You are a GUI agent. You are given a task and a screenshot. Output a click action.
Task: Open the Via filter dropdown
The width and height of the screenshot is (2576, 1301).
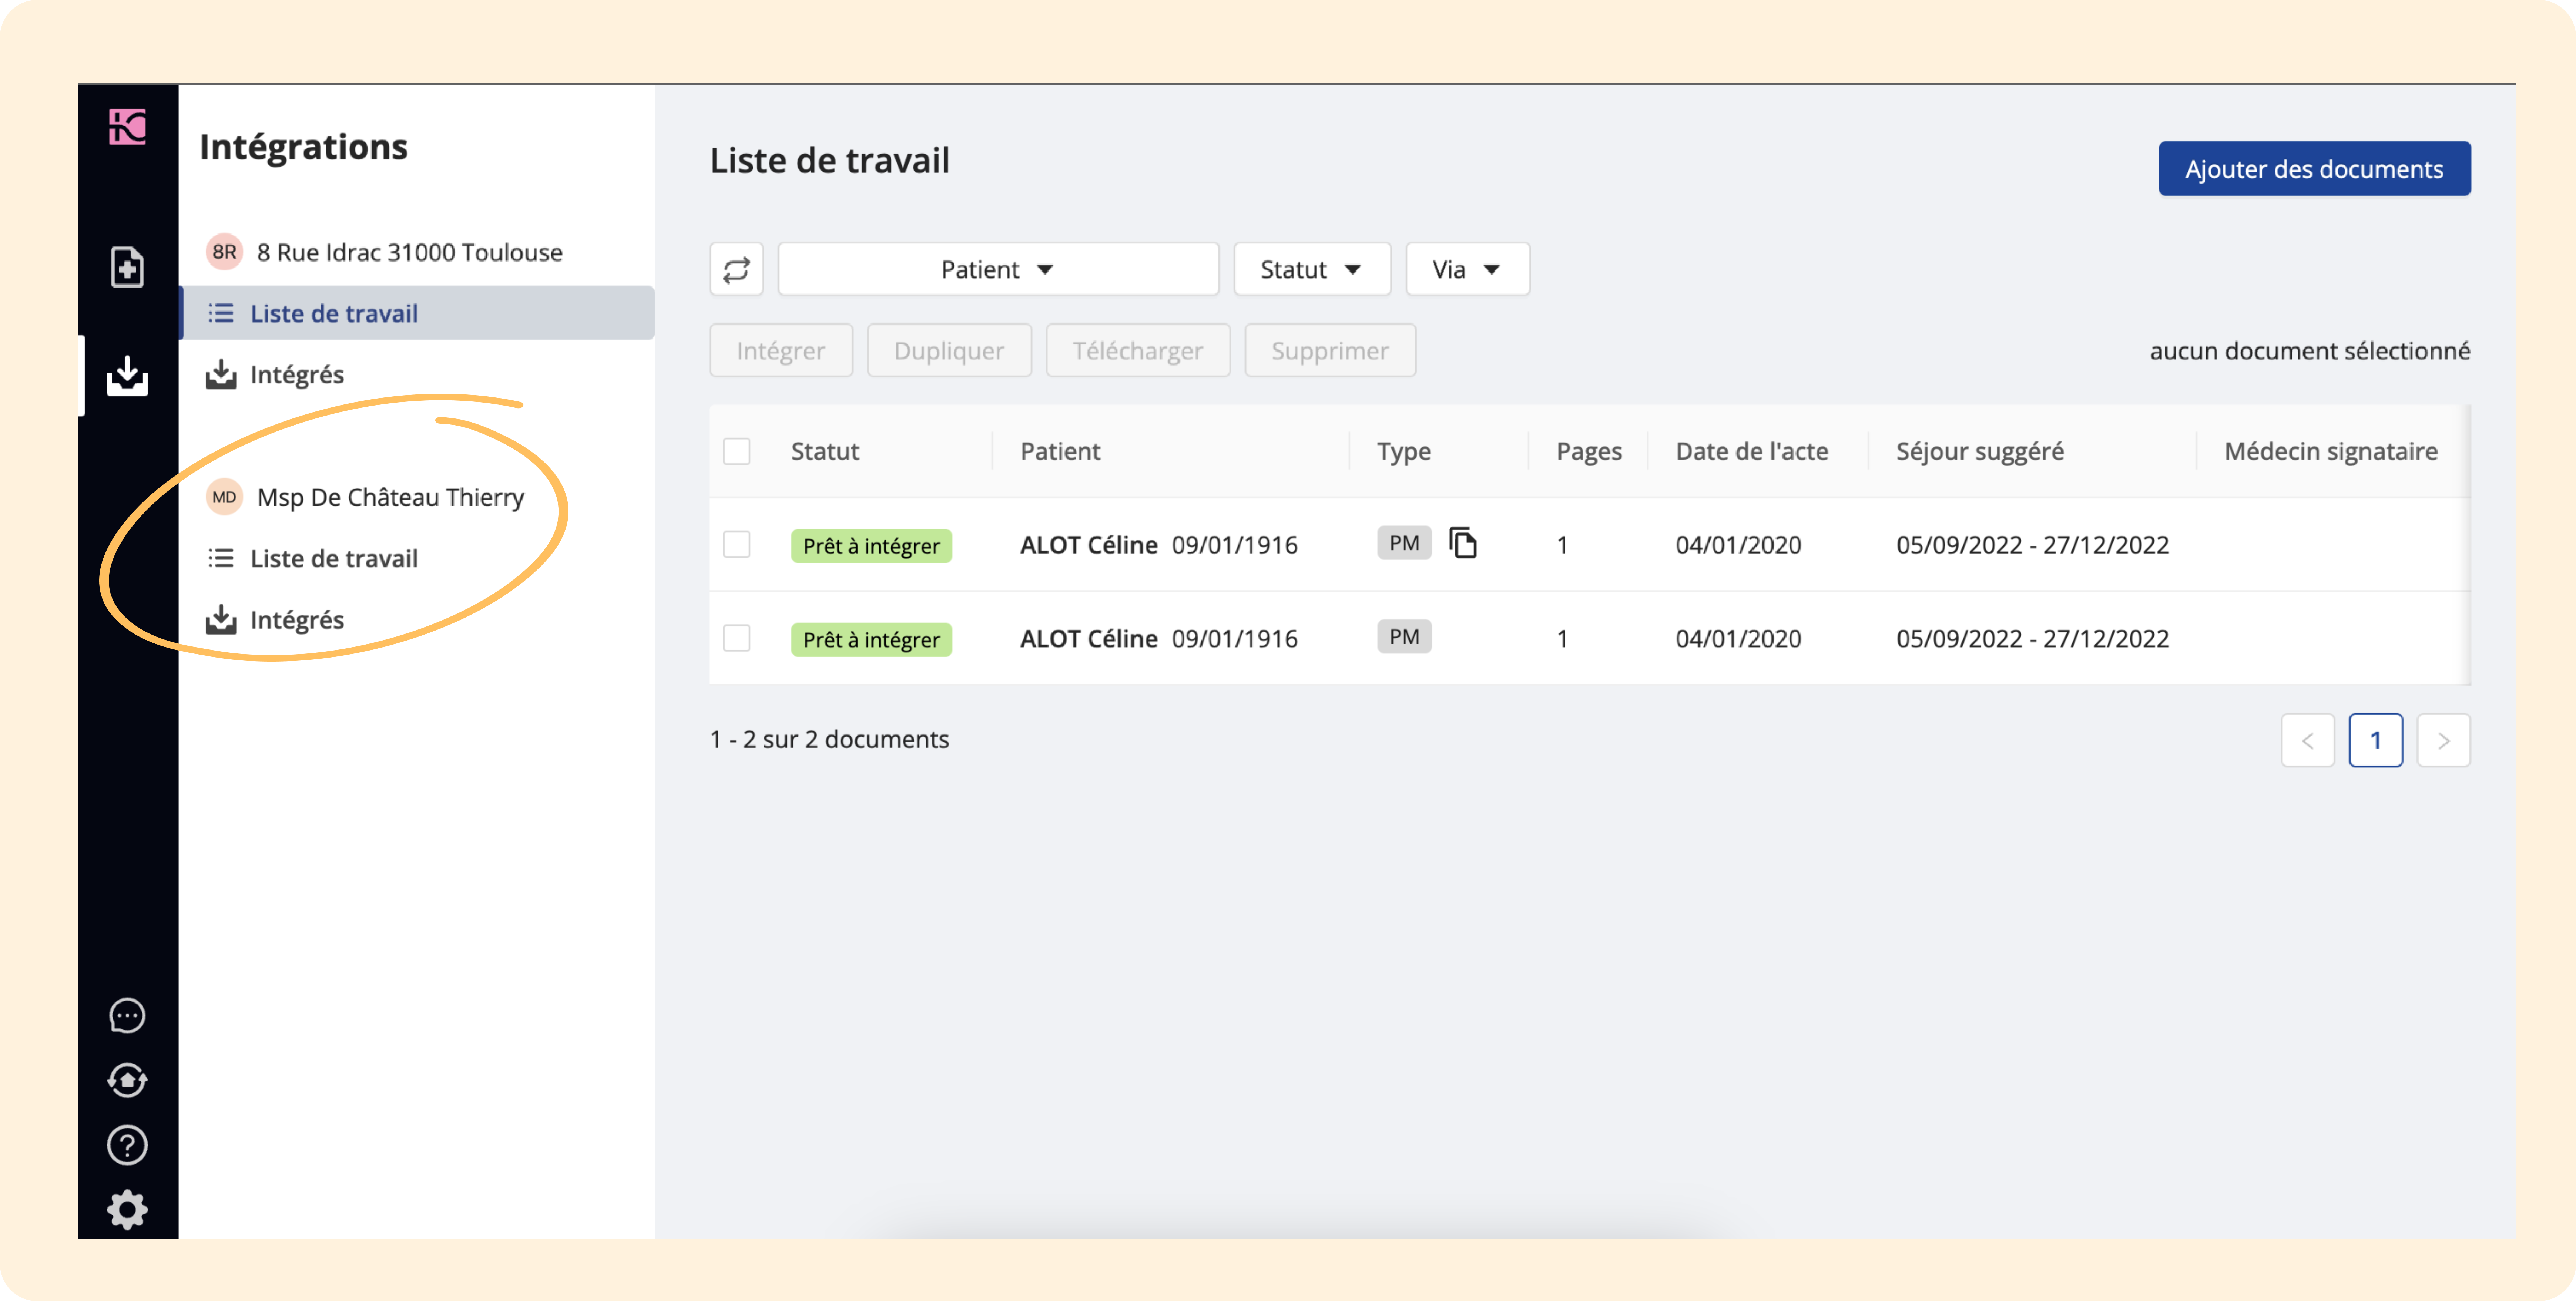click(1467, 269)
